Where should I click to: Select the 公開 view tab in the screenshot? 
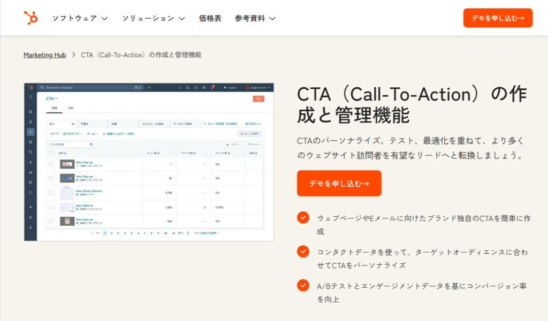pos(124,124)
